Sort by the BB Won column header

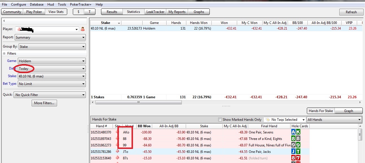click(x=144, y=126)
